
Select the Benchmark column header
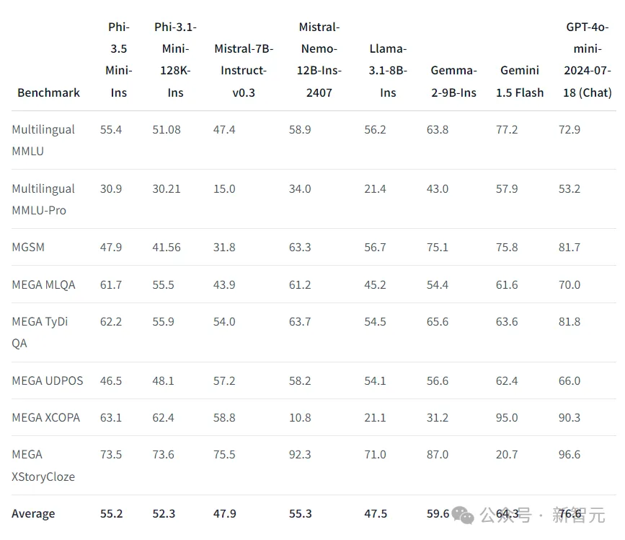48,92
